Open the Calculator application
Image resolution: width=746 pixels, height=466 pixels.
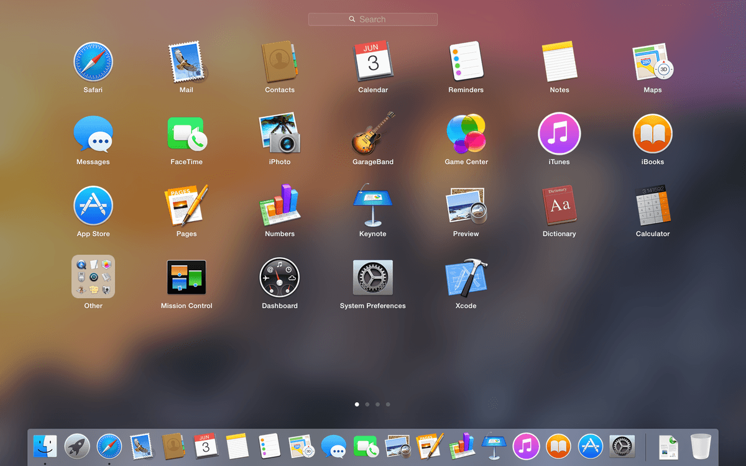coord(652,206)
